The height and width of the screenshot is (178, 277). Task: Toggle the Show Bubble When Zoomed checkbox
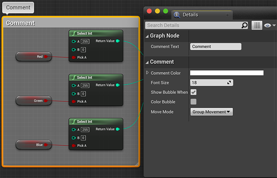(x=194, y=92)
